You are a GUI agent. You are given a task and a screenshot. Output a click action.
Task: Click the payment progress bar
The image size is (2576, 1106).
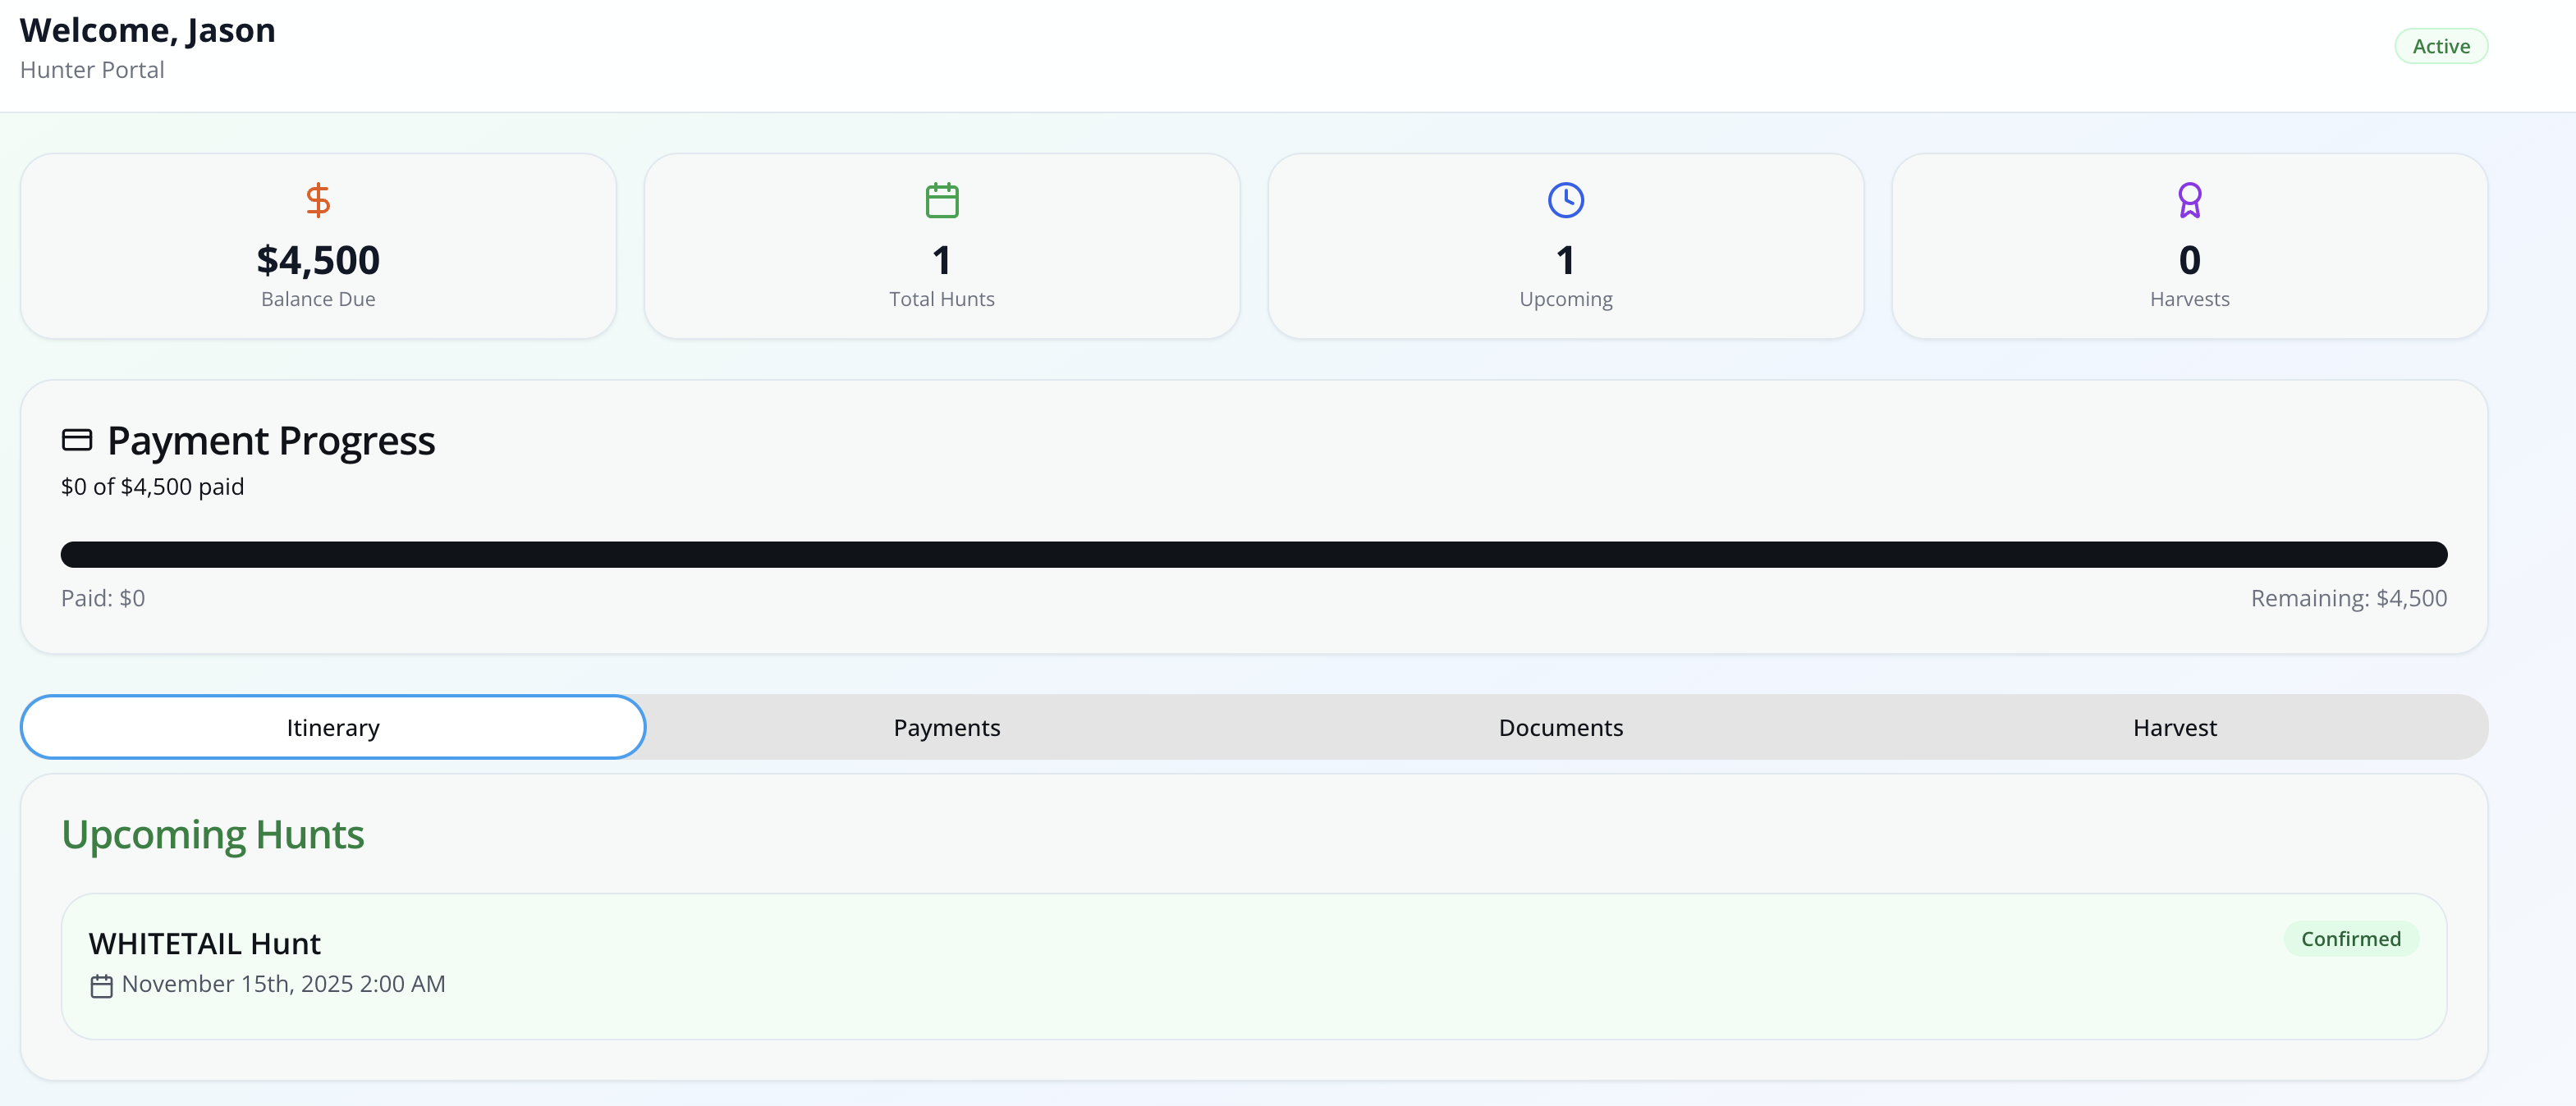pos(1254,555)
